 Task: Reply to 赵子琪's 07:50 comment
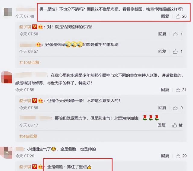(x=162, y=34)
